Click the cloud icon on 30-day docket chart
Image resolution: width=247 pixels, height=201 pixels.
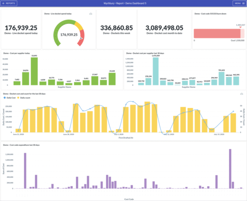(x=242, y=94)
